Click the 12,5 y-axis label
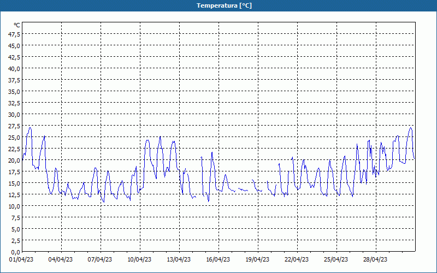 pos(15,195)
